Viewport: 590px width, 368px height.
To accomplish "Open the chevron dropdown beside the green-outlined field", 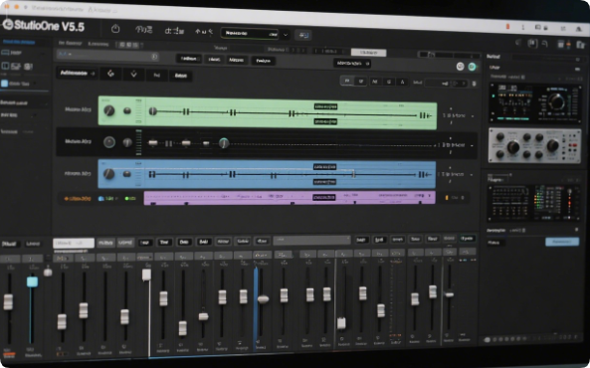I will 286,35.
